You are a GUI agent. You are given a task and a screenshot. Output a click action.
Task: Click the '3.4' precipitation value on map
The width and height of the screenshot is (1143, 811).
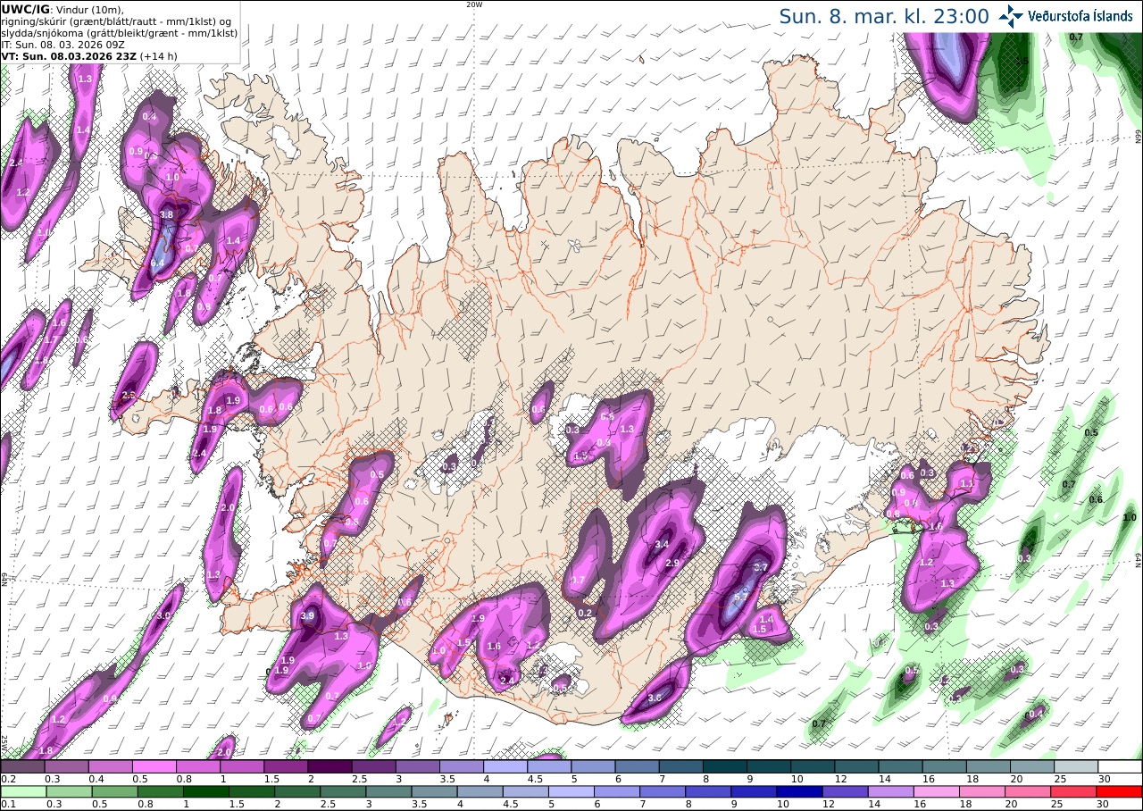click(x=662, y=544)
